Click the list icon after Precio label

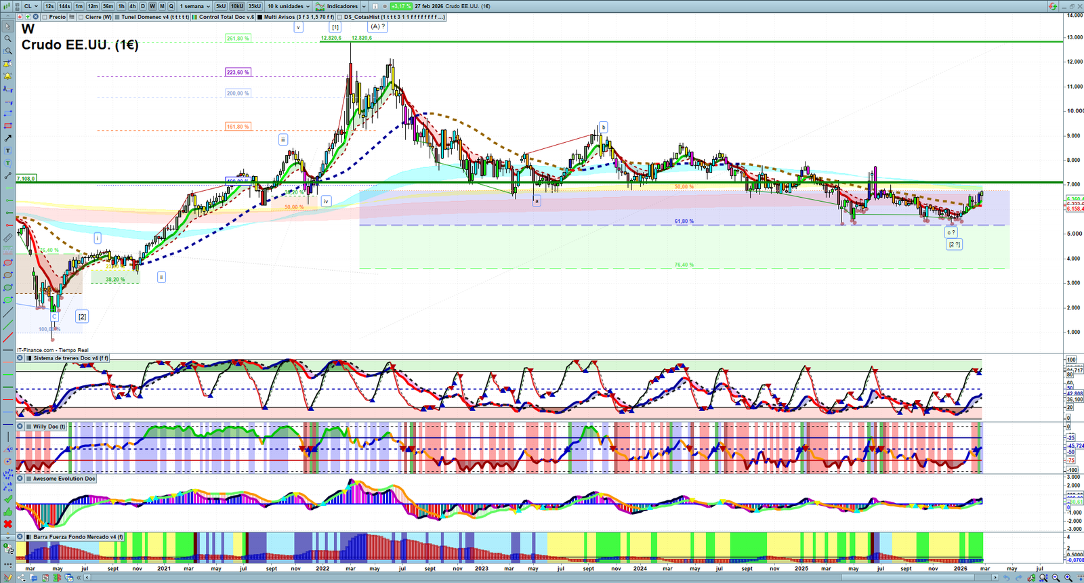tap(72, 17)
